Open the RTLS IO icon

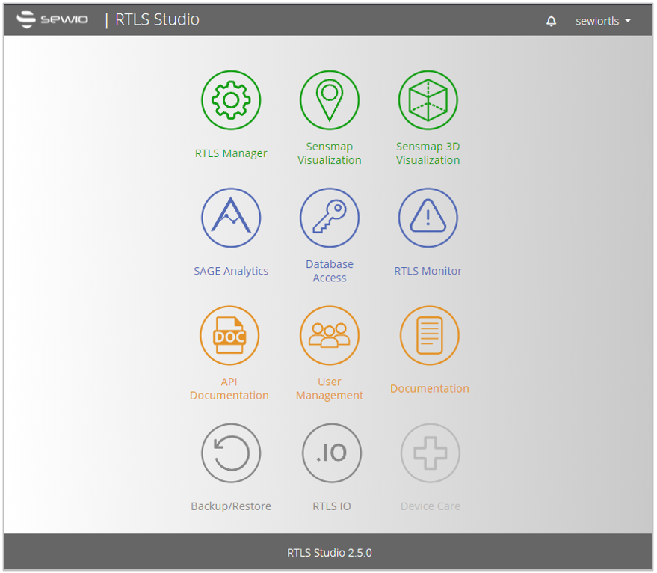click(x=331, y=453)
